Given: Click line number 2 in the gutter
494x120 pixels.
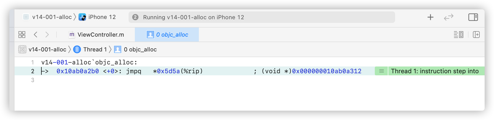Looking at the screenshot, I should point(33,71).
